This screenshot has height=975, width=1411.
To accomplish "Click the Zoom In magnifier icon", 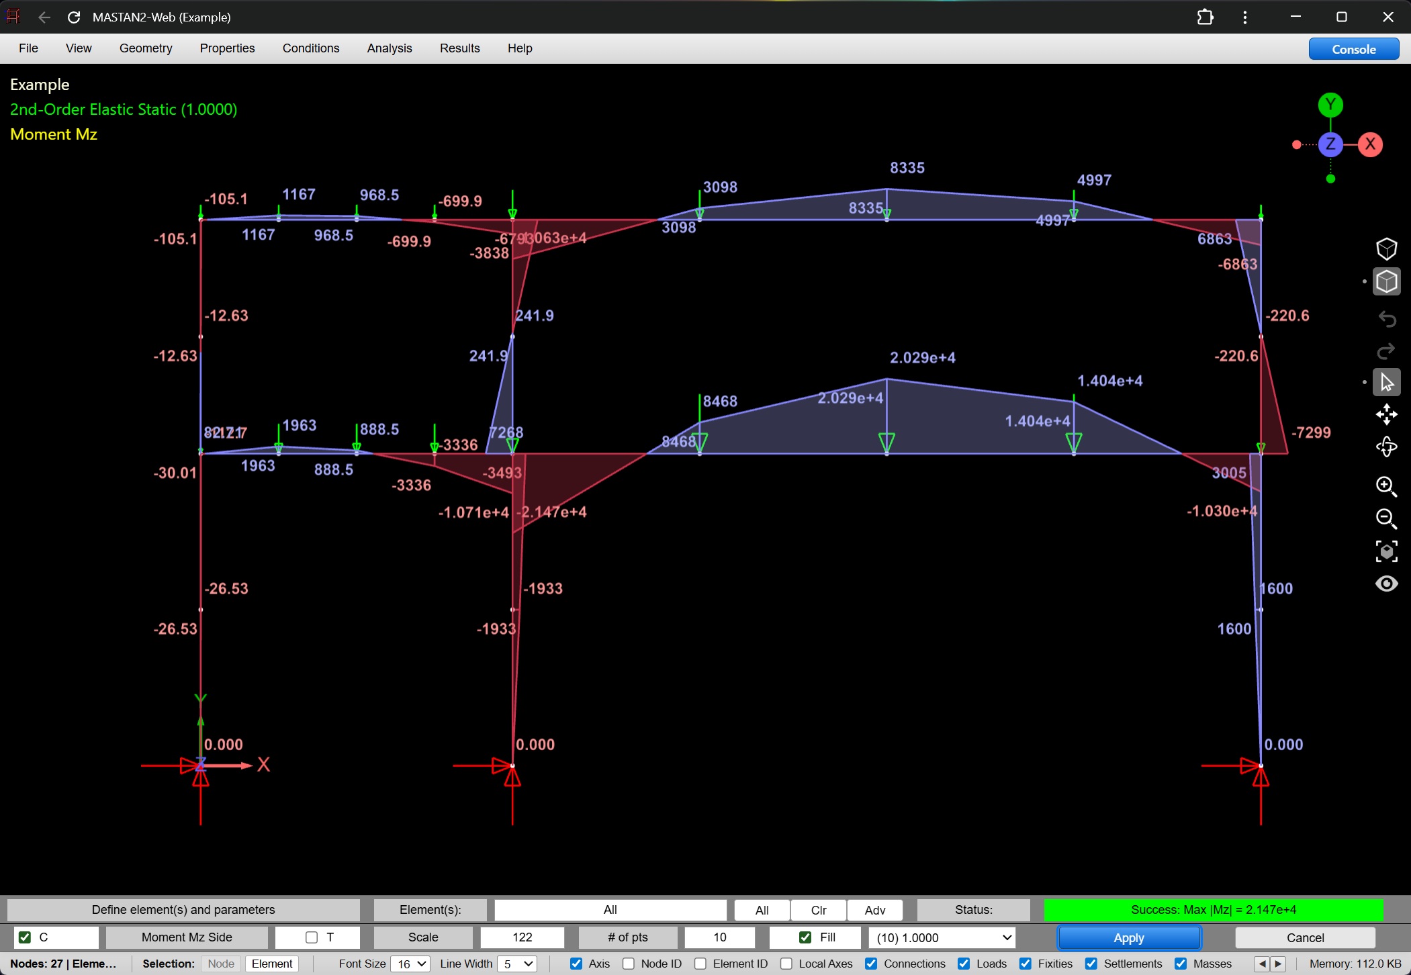I will point(1387,486).
